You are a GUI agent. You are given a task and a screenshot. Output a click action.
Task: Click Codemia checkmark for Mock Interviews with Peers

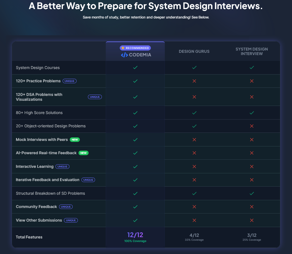[x=135, y=140]
